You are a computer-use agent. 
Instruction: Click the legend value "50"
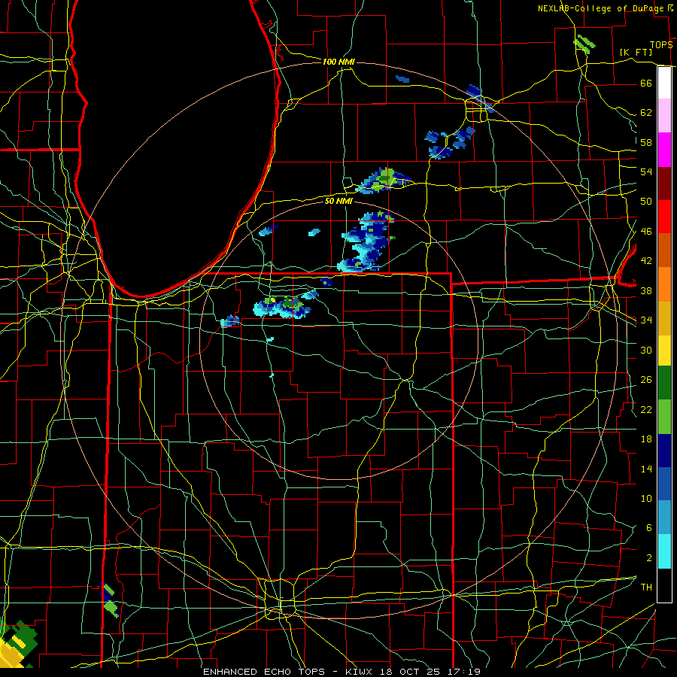click(x=646, y=202)
